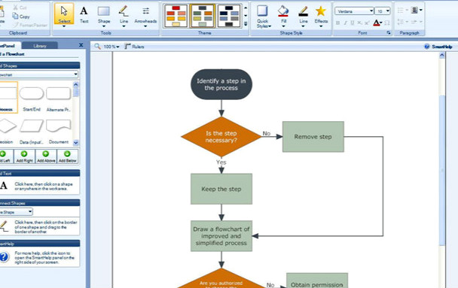Viewport: 458px width, 288px height.
Task: Toggle the Rulers display
Action: tap(134, 47)
